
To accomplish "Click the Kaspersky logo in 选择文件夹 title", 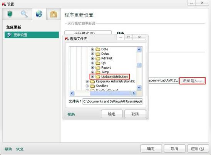I will [67, 39].
